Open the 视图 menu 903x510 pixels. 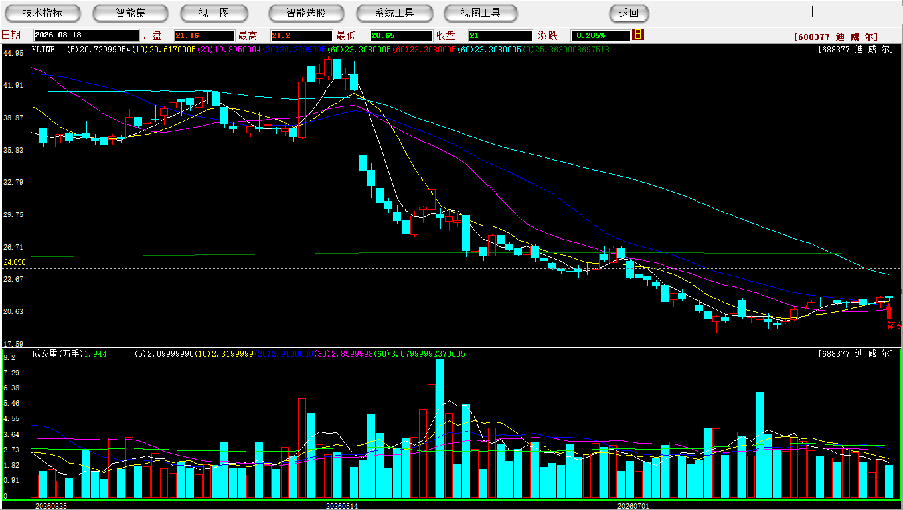pos(214,13)
